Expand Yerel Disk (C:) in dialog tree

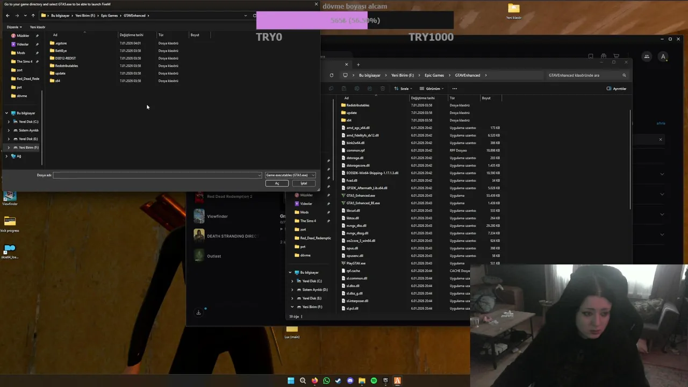click(9, 121)
